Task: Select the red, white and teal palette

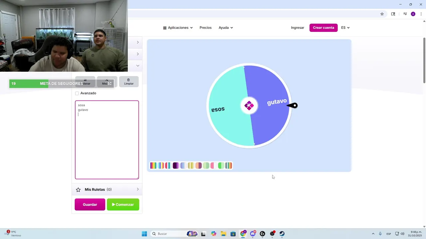Action: click(168, 165)
